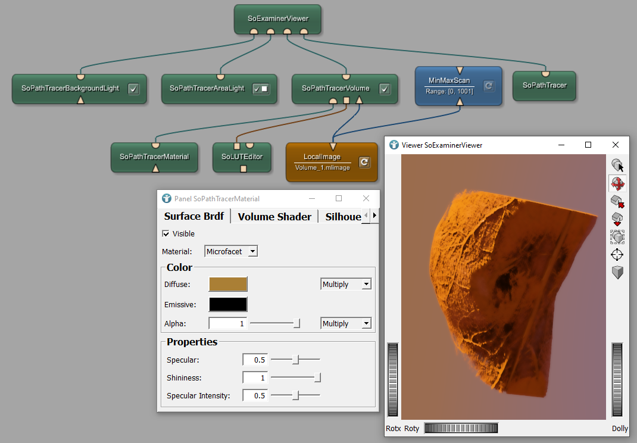Toggle the perspective camera cube icon
The height and width of the screenshot is (443, 637).
click(617, 273)
